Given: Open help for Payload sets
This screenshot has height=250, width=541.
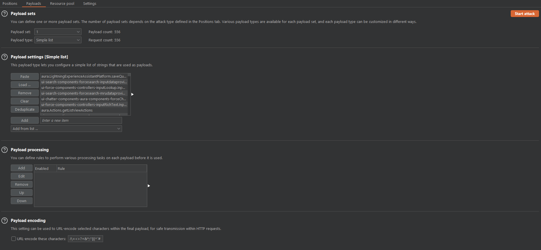Looking at the screenshot, I should (5, 14).
